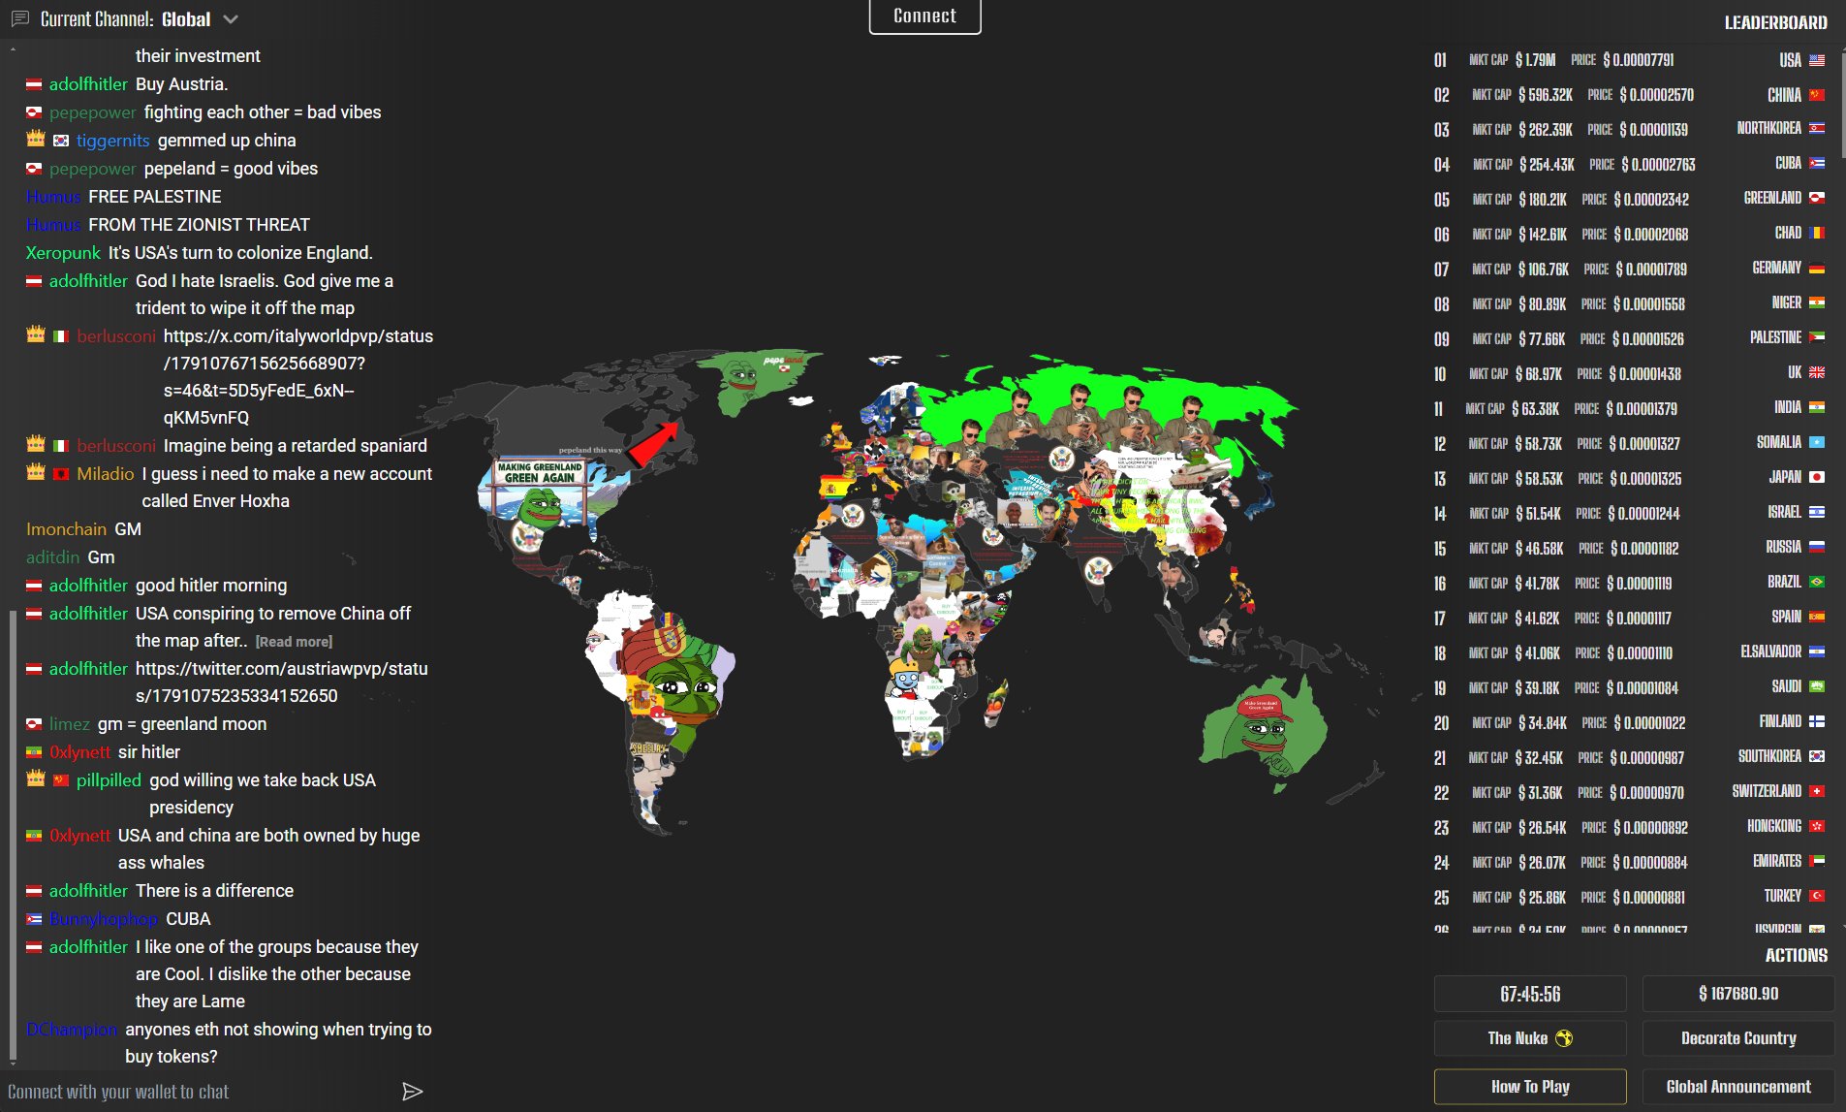Click the username aditdin in chat
Screen dimensions: 1846x1112
point(53,557)
